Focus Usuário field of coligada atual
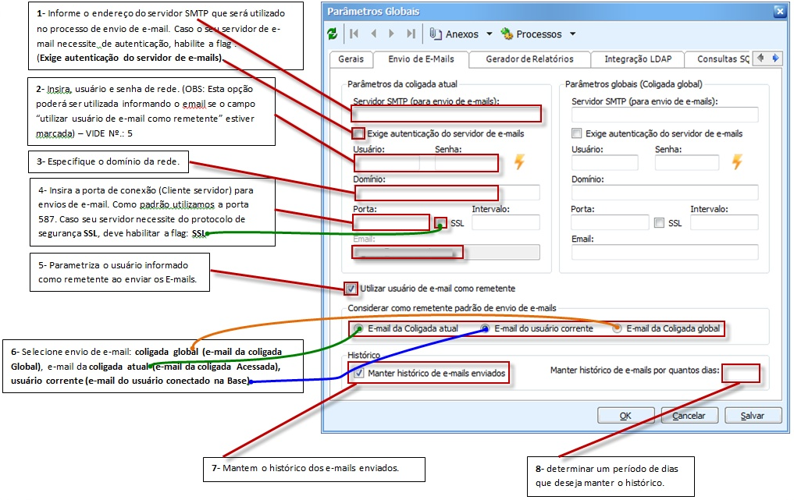The height and width of the screenshot is (500, 794). pyautogui.click(x=387, y=163)
